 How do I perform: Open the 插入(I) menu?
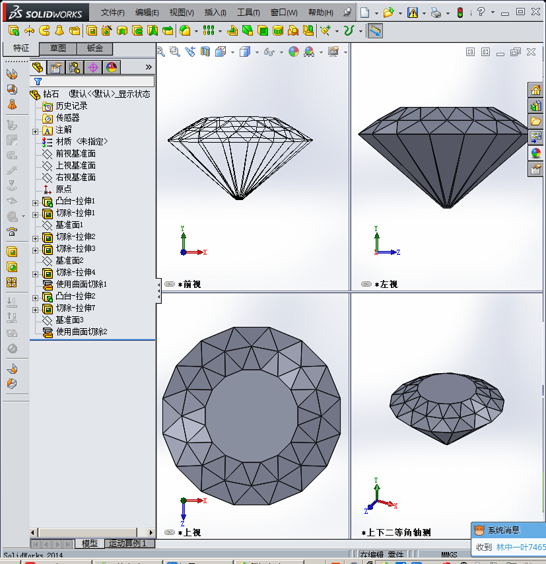pos(215,13)
